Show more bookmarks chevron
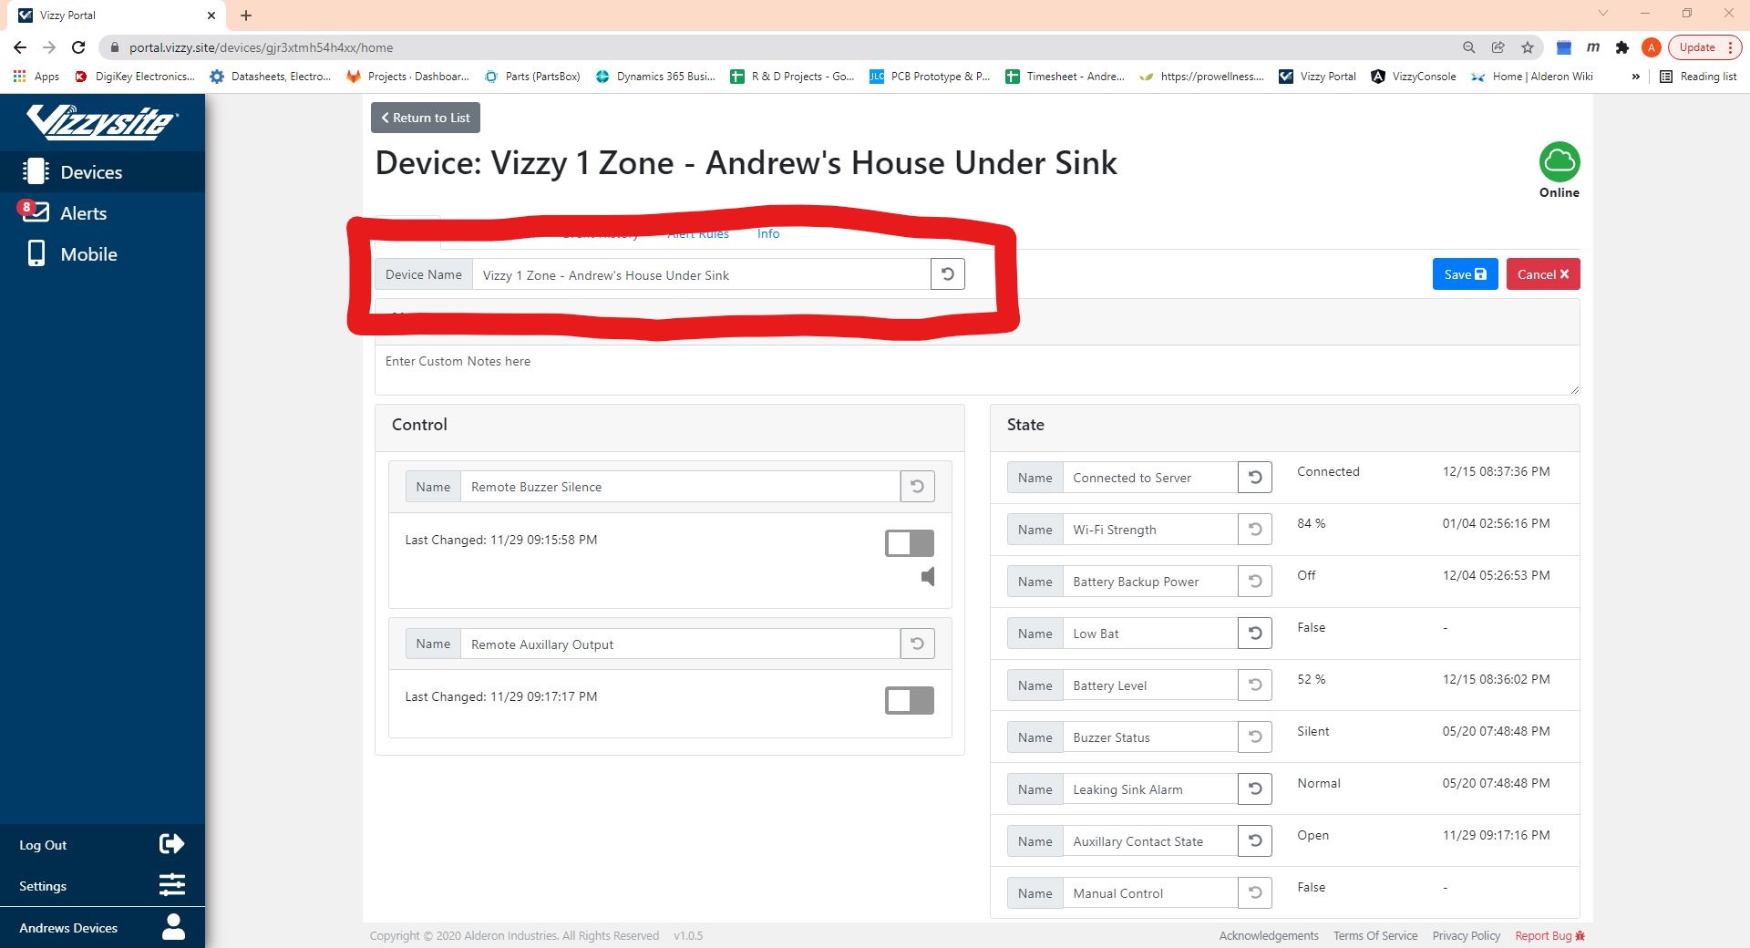 (1635, 77)
